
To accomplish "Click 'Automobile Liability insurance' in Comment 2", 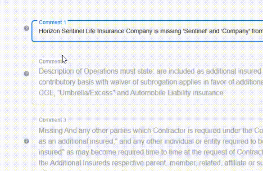I will click(x=177, y=93).
